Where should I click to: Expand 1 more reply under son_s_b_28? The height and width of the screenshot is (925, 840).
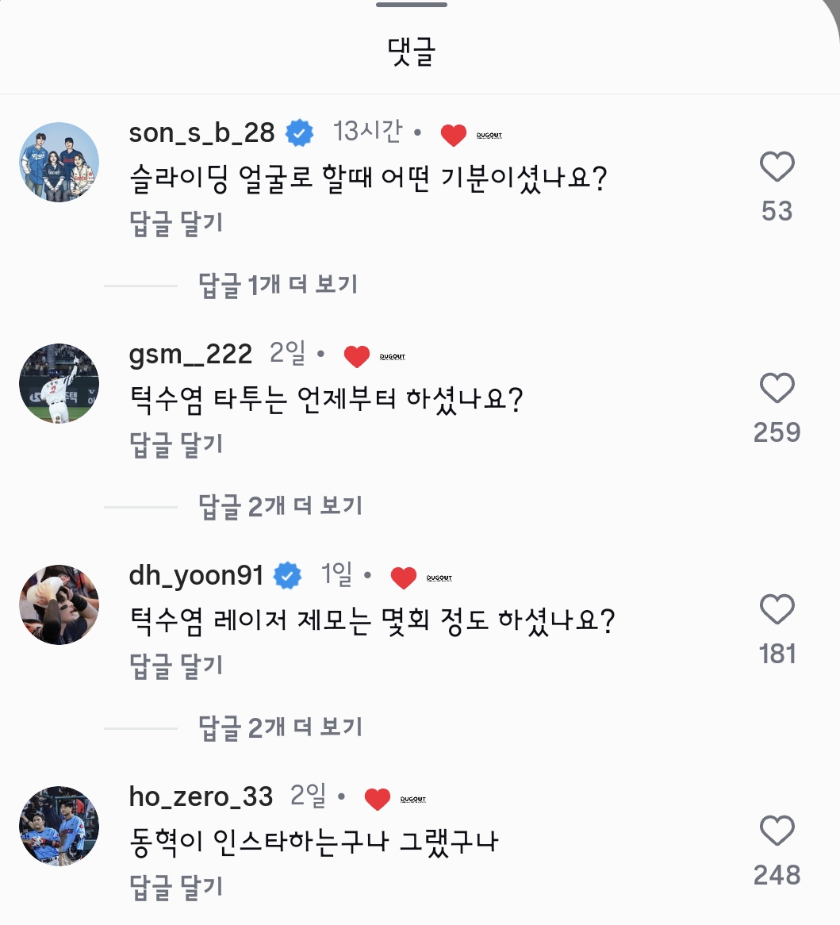pyautogui.click(x=278, y=285)
